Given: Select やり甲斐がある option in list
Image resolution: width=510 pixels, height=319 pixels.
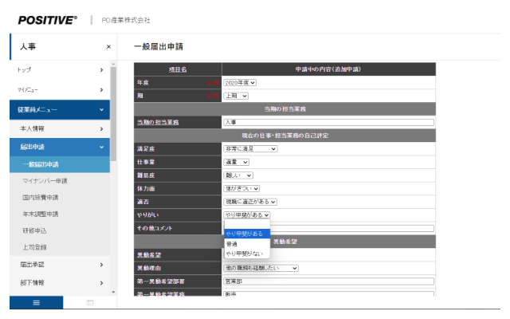Looking at the screenshot, I should click(x=247, y=234).
